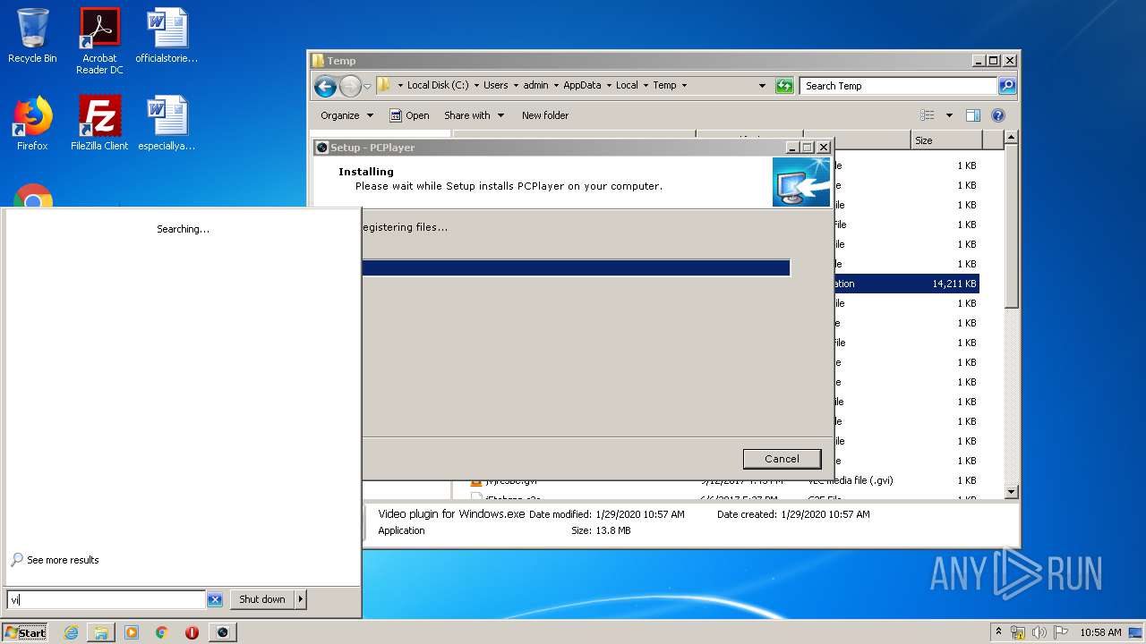Click the Size column header
Screen dimensions: 1146x644
click(945, 140)
